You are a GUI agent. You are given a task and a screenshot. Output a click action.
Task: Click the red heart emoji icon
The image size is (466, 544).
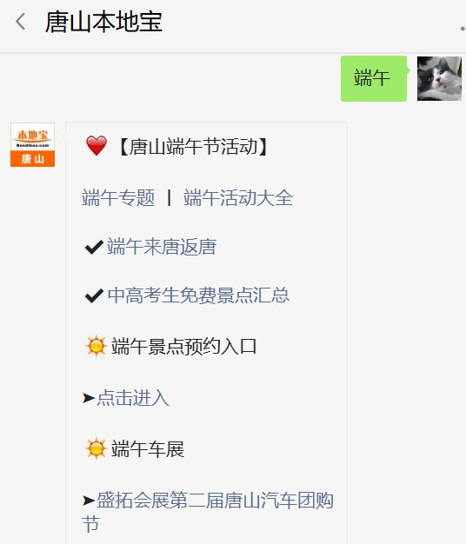97,146
